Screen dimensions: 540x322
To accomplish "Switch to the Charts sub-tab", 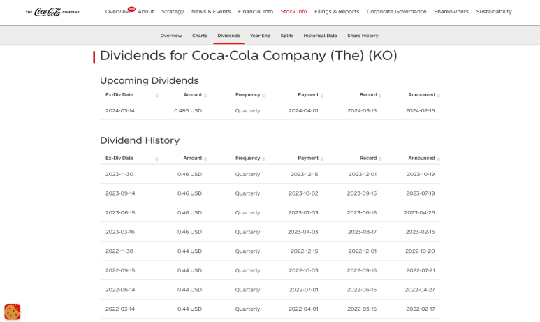I will (x=200, y=36).
